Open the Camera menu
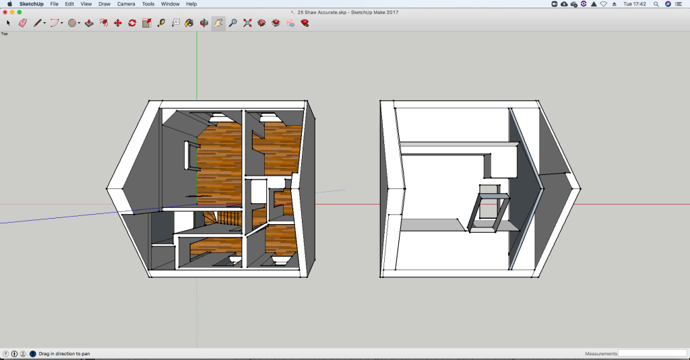690x360 pixels. coord(126,4)
